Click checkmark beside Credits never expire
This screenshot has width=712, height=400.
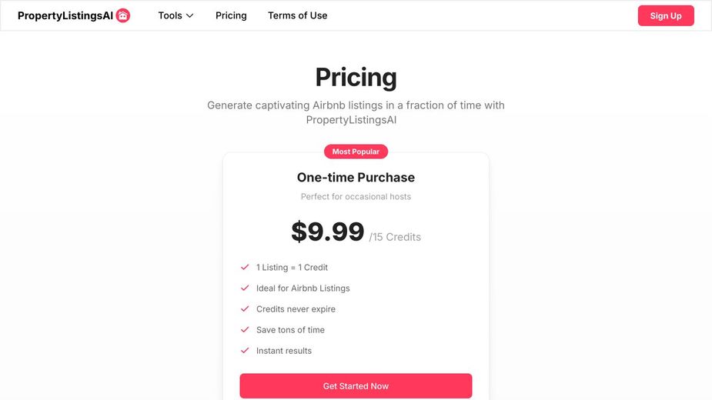(x=245, y=308)
